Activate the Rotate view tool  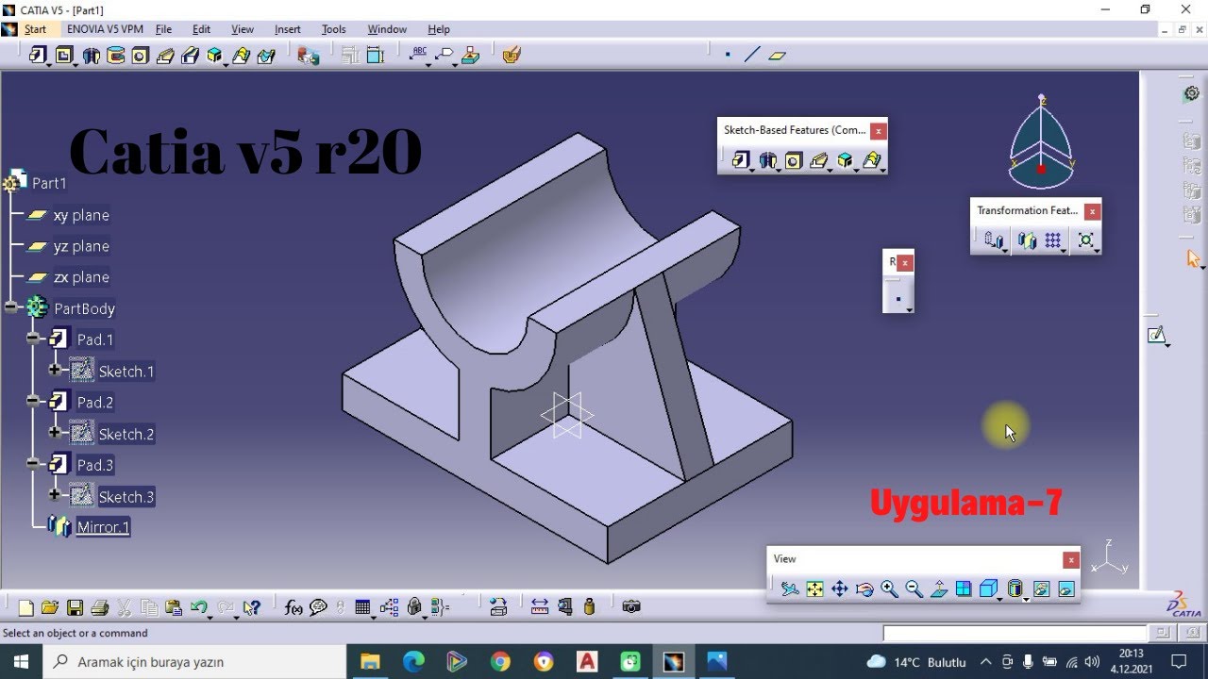tap(864, 589)
